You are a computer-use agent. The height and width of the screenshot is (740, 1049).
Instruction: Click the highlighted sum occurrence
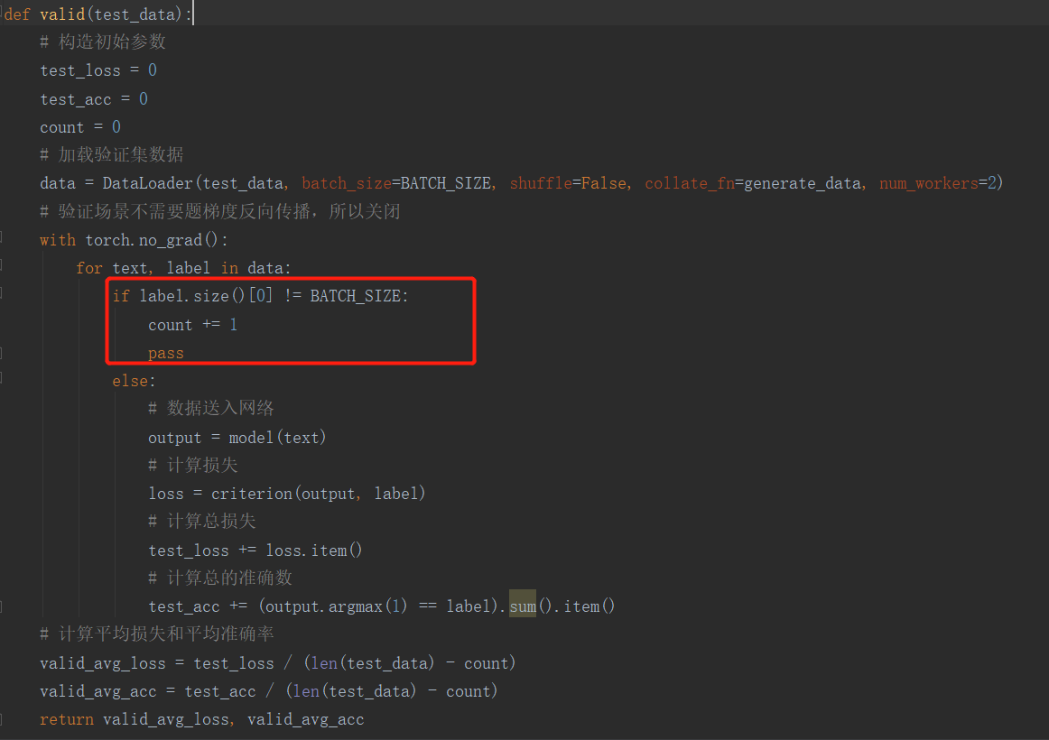pos(523,606)
